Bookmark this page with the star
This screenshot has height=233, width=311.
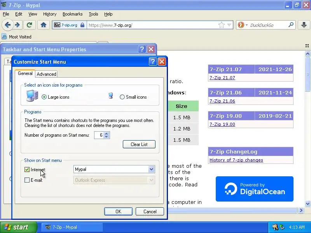click(x=221, y=25)
